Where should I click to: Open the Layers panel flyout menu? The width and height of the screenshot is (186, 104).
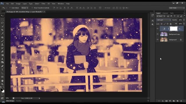tap(184, 13)
